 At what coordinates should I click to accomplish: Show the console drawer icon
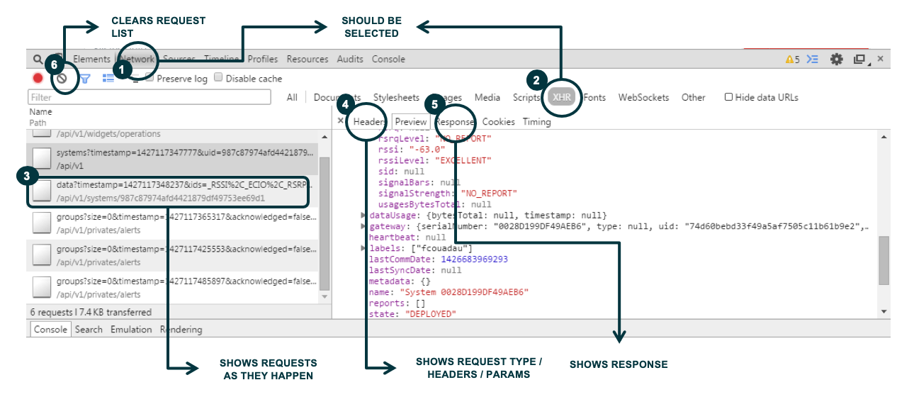click(x=813, y=60)
